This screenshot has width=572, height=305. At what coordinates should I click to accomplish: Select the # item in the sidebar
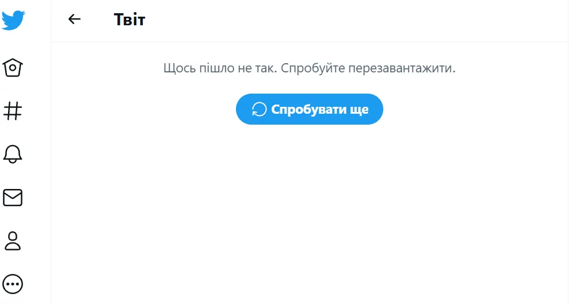13,110
